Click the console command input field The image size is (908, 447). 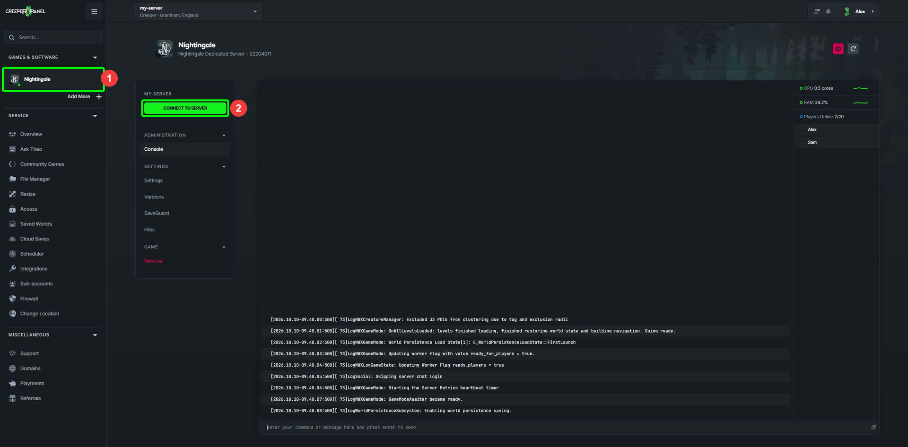(x=569, y=428)
